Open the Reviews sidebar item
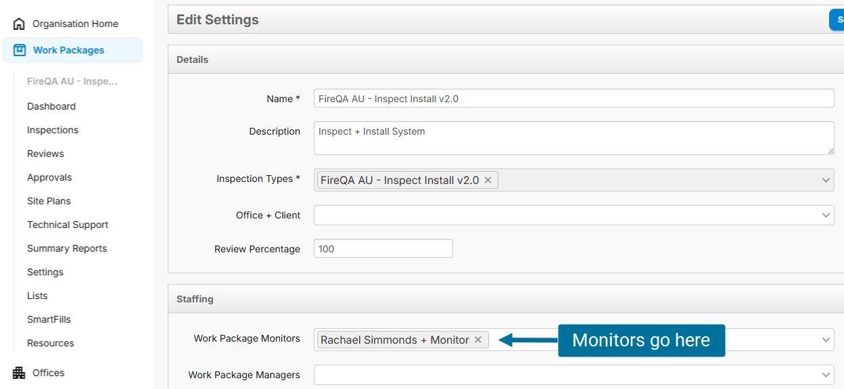The image size is (844, 389). tap(45, 154)
